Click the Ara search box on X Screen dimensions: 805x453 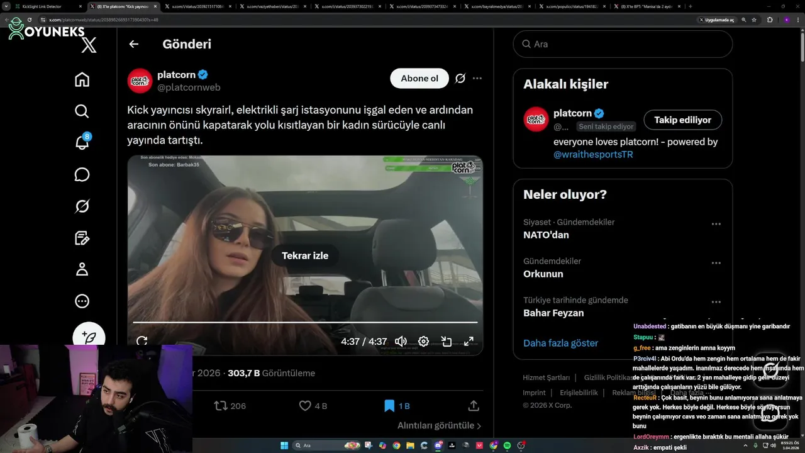pyautogui.click(x=623, y=44)
